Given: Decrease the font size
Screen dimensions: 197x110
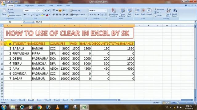Looking at the screenshot, I should (x=49, y=10).
